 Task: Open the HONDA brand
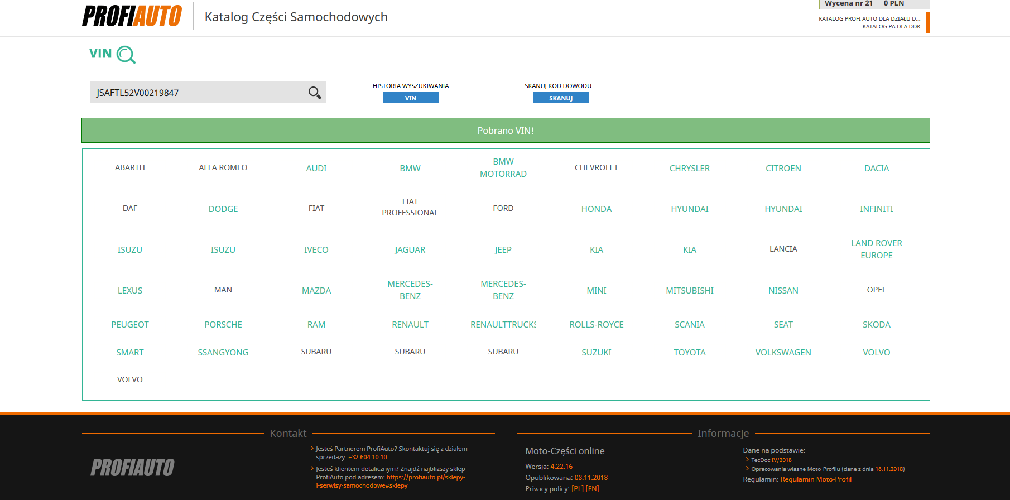[x=597, y=209]
